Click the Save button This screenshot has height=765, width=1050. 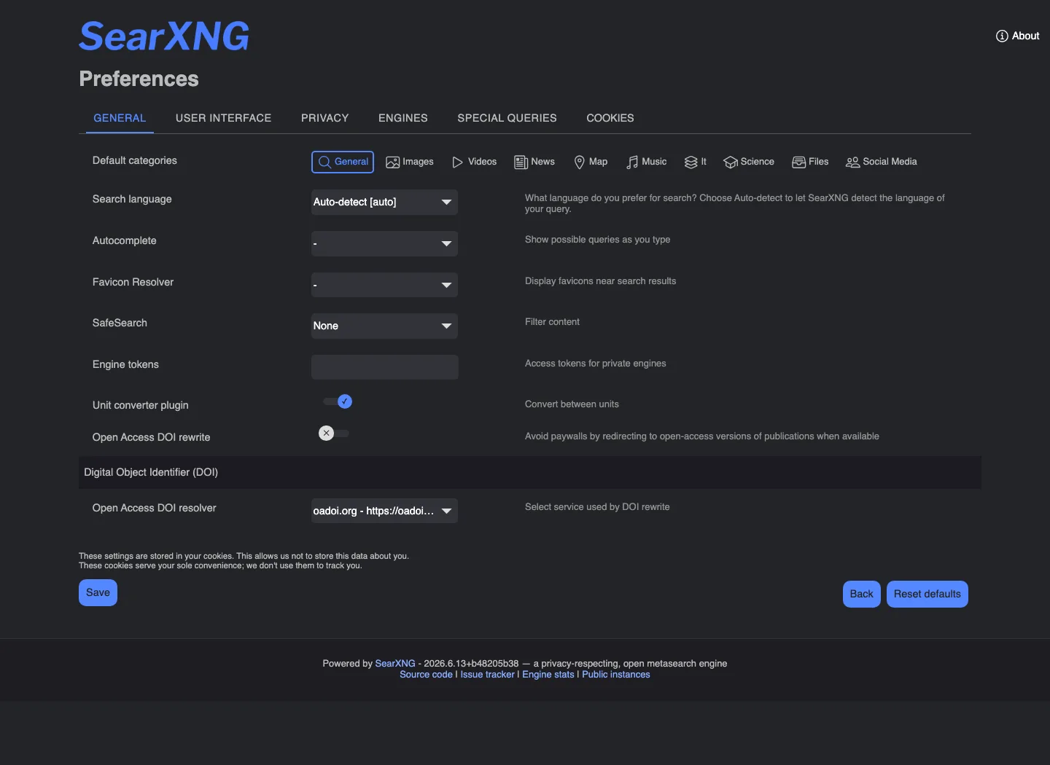tap(98, 592)
